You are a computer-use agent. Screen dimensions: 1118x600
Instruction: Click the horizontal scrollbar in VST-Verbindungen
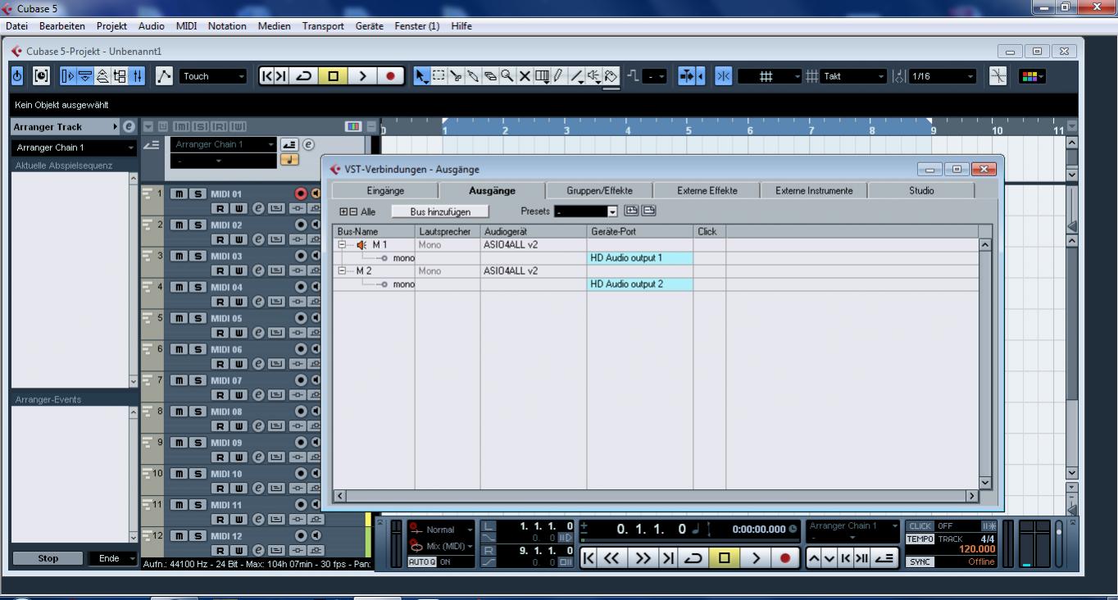[656, 496]
